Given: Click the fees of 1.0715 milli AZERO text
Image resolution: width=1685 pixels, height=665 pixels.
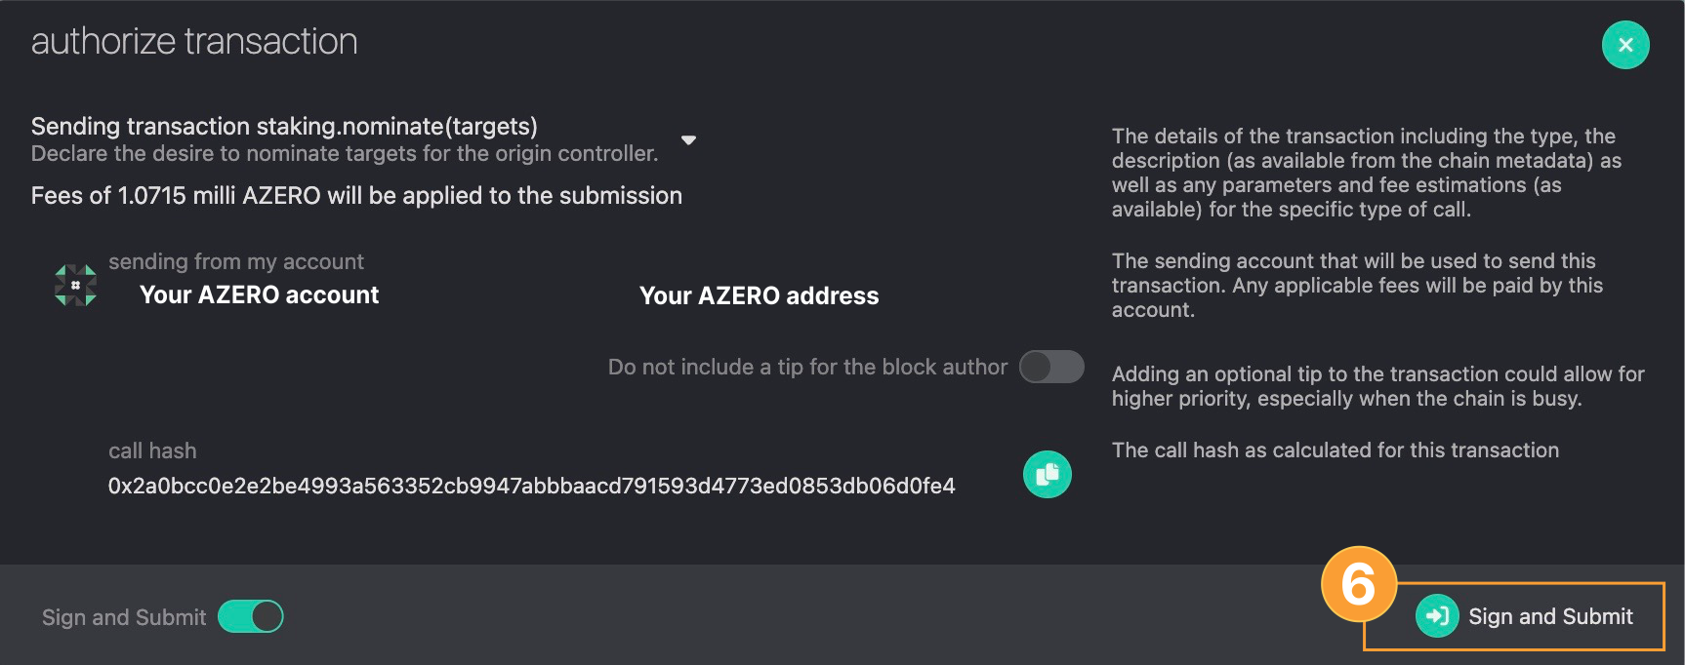Looking at the screenshot, I should pos(356,195).
